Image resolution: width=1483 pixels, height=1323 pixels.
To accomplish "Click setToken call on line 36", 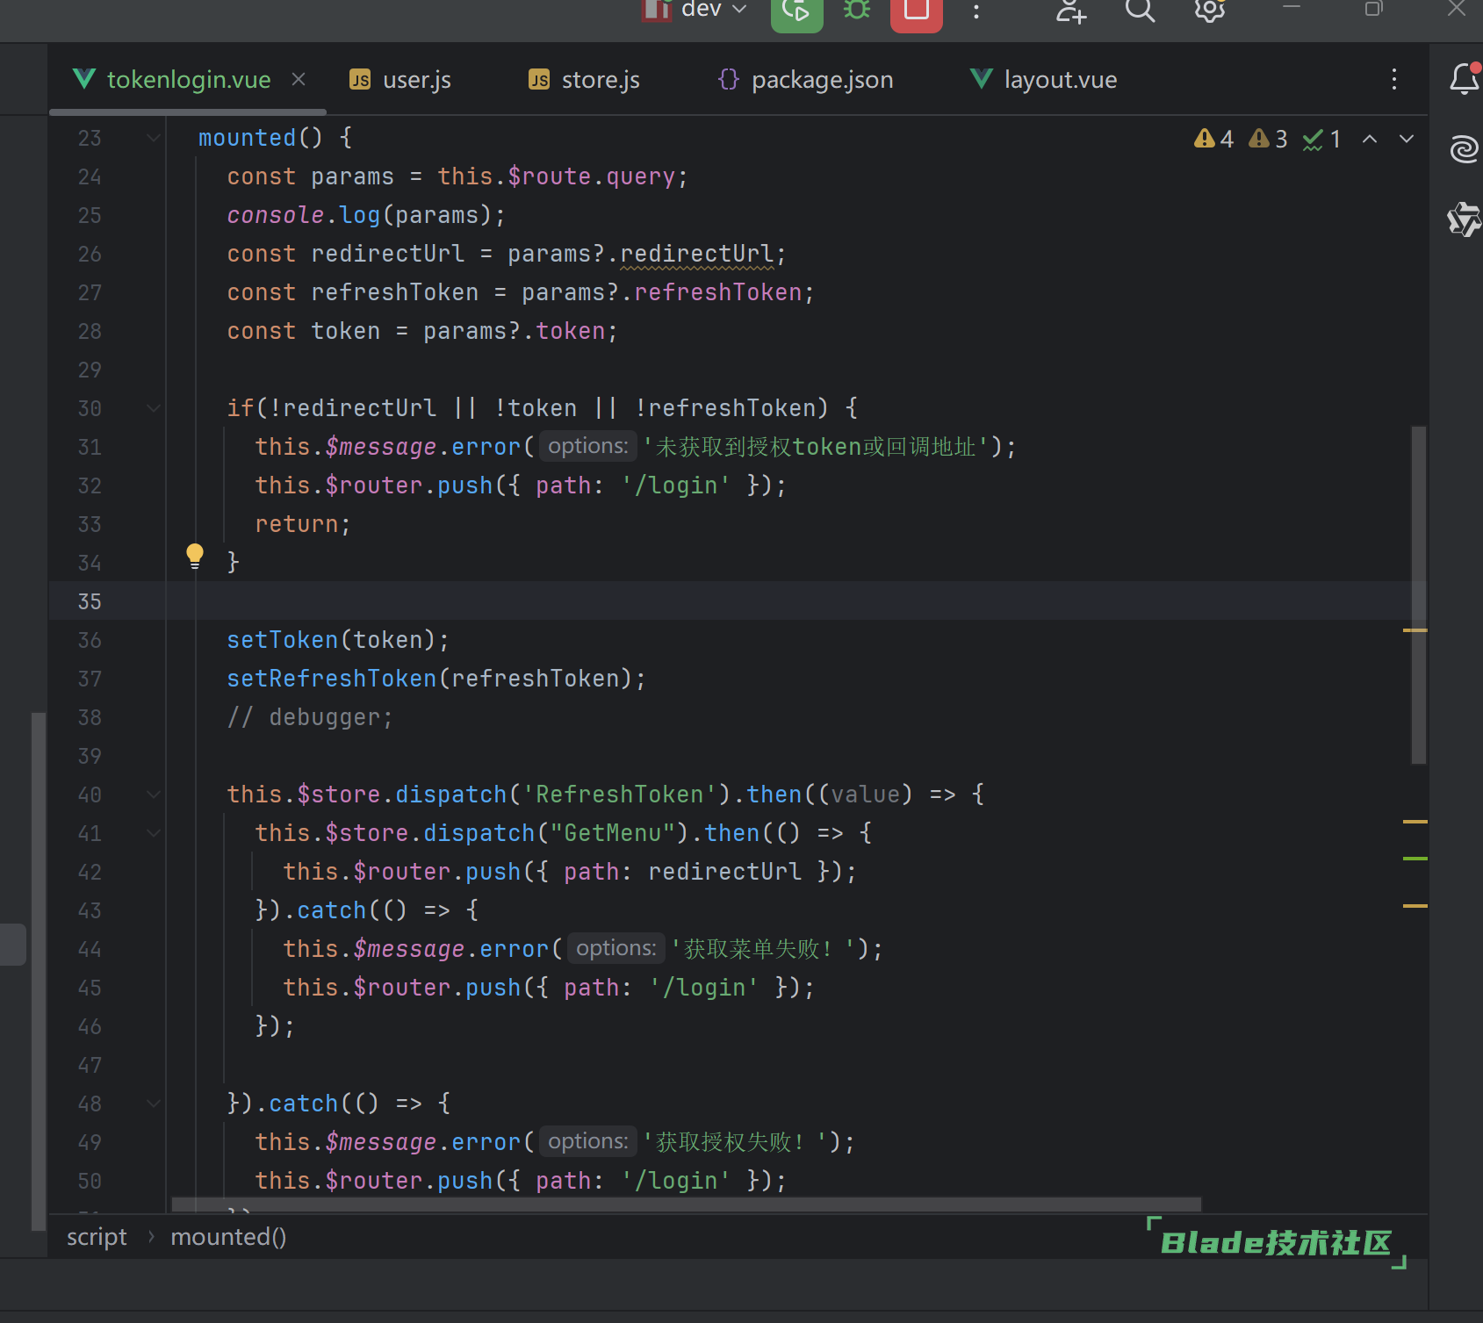I will tap(283, 640).
